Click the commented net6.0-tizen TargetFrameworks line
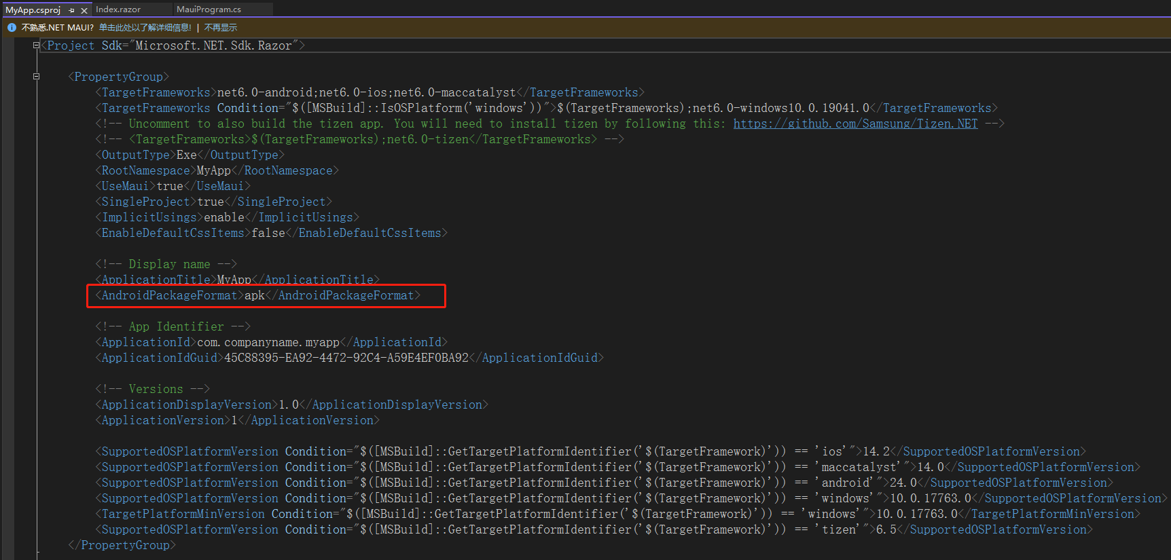This screenshot has height=560, width=1171. 360,139
